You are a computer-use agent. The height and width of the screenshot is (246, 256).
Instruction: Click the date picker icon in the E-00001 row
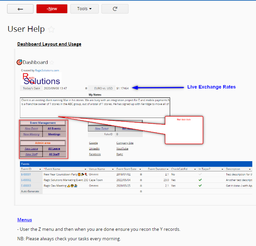(x=141, y=174)
